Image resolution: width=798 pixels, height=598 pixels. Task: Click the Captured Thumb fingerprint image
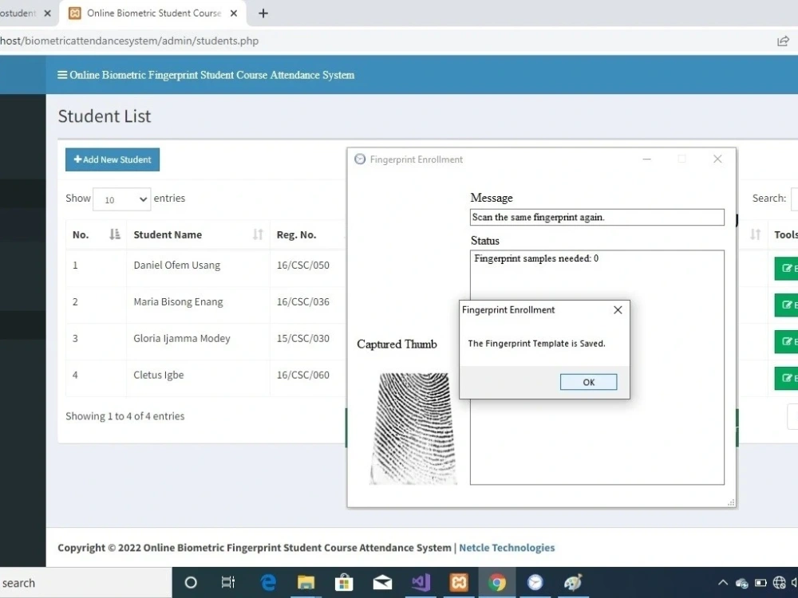pos(413,428)
